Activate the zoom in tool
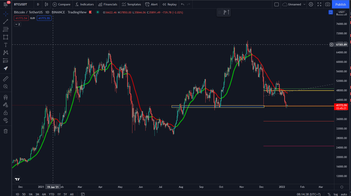 [x=6, y=86]
